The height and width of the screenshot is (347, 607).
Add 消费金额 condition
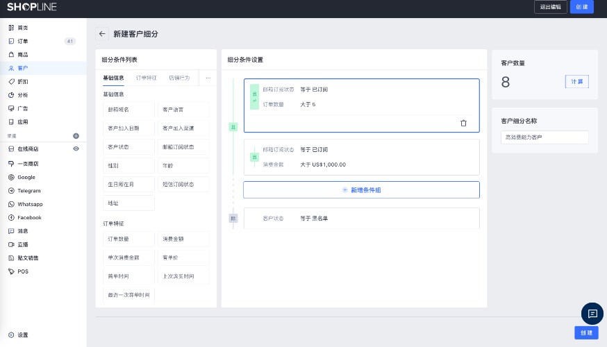click(x=183, y=239)
